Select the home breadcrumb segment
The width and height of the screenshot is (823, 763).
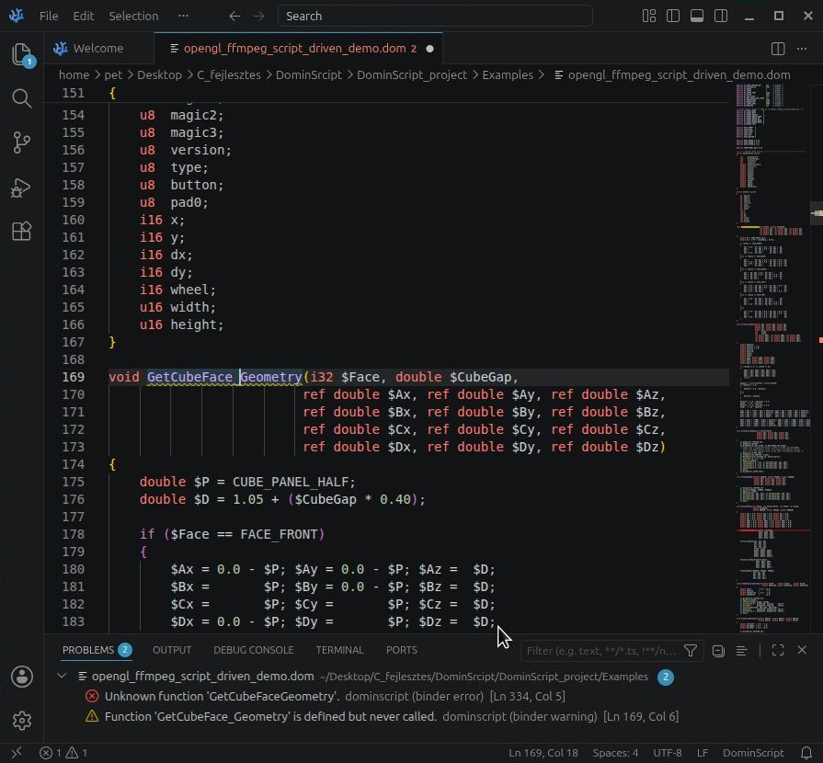pos(74,75)
